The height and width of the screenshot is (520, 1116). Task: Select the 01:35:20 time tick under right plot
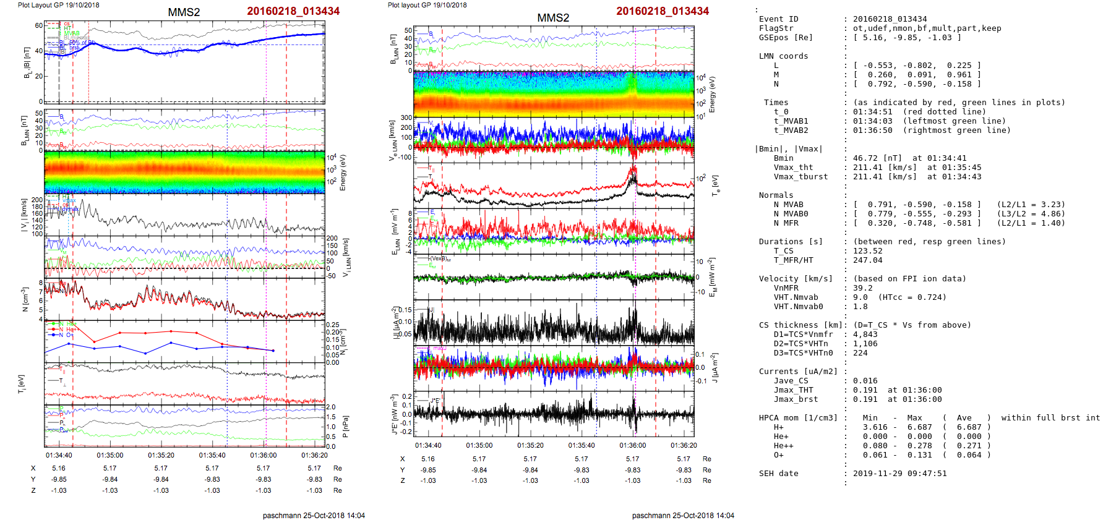tap(530, 445)
